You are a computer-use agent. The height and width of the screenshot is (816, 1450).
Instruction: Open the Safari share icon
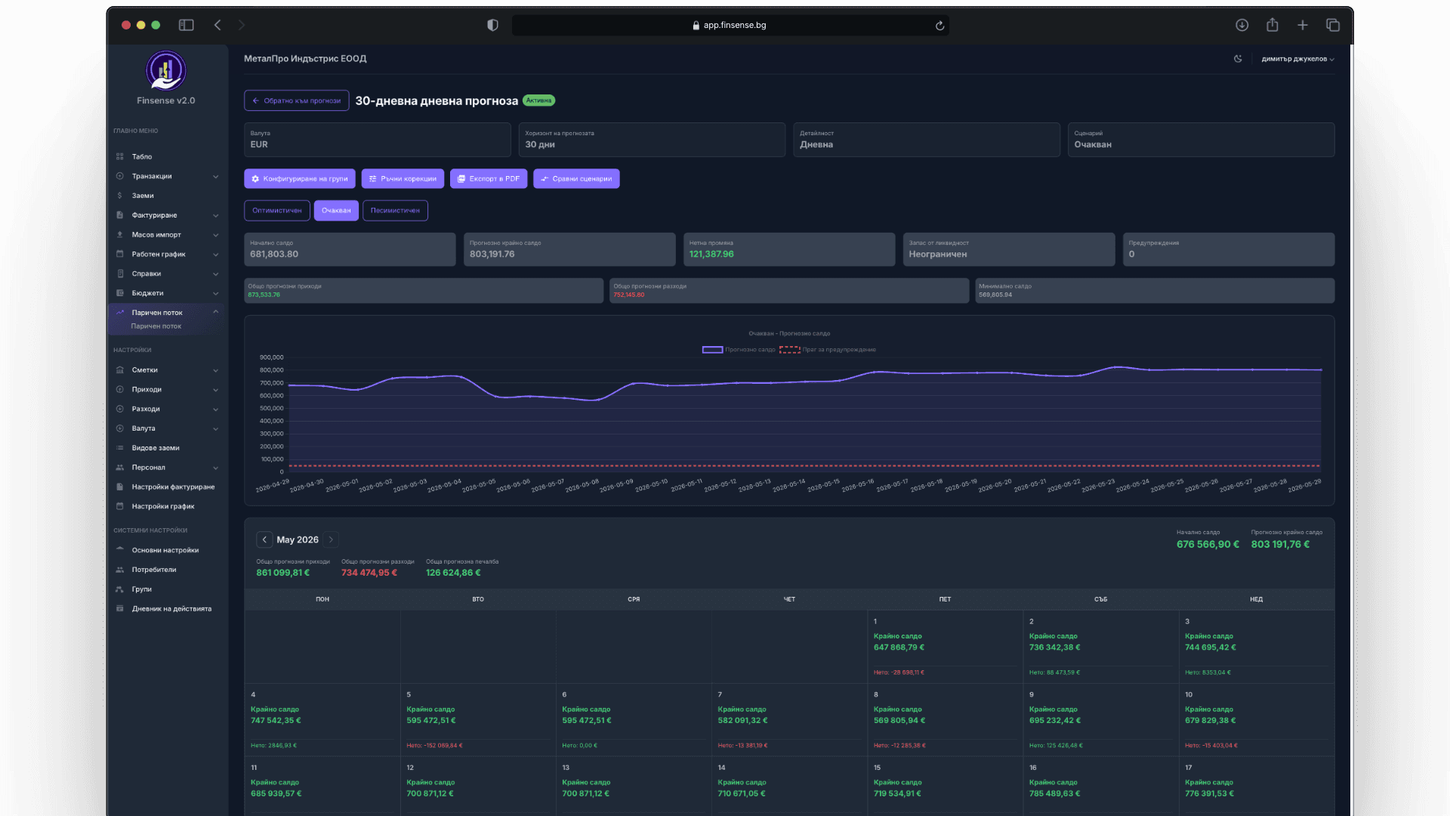1273,25
